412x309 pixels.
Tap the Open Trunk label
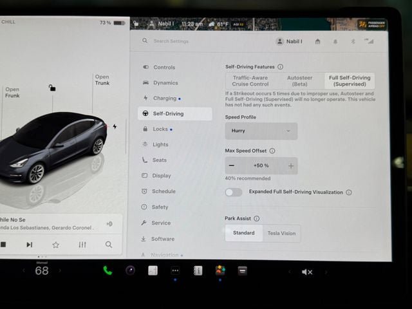click(x=102, y=80)
